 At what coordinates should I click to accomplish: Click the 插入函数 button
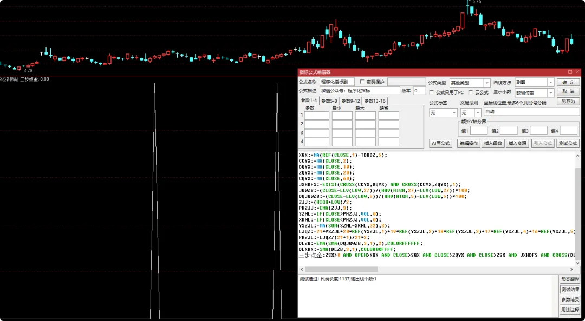tap(493, 143)
